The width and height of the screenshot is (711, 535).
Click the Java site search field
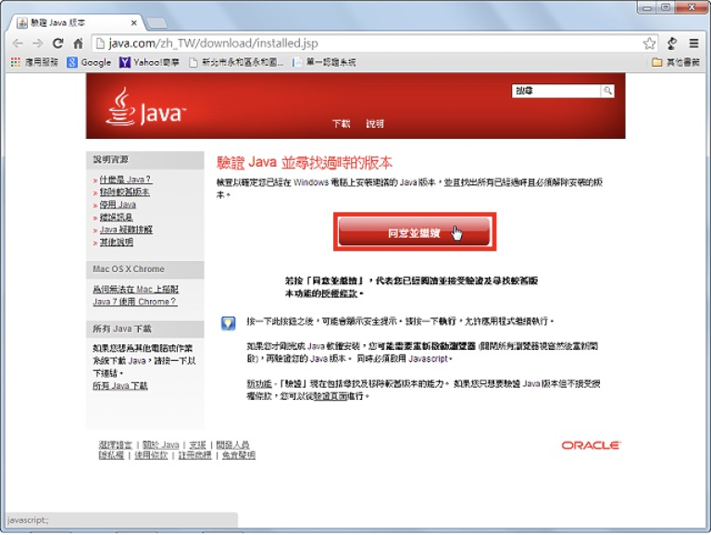coord(556,91)
